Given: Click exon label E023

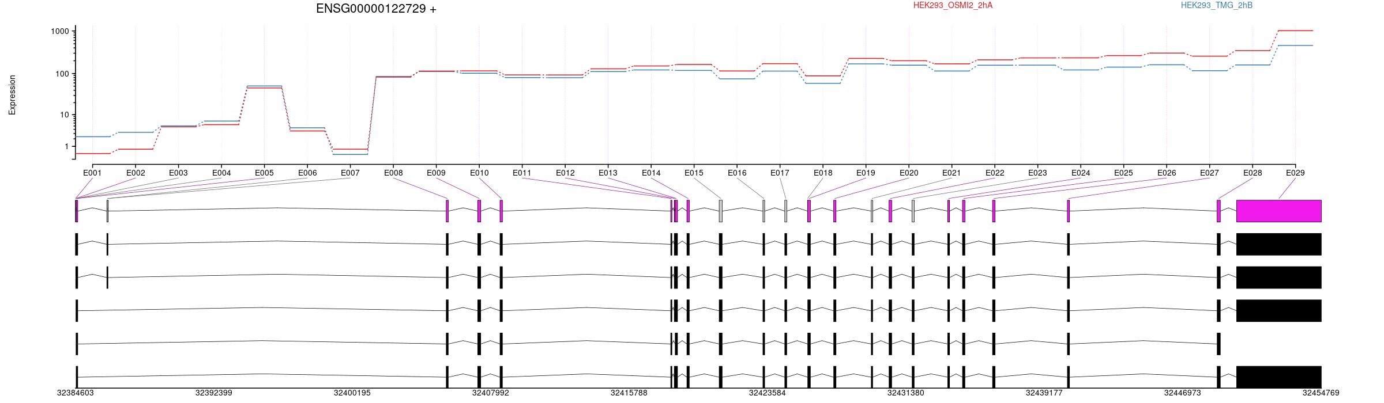Looking at the screenshot, I should click(x=1037, y=173).
